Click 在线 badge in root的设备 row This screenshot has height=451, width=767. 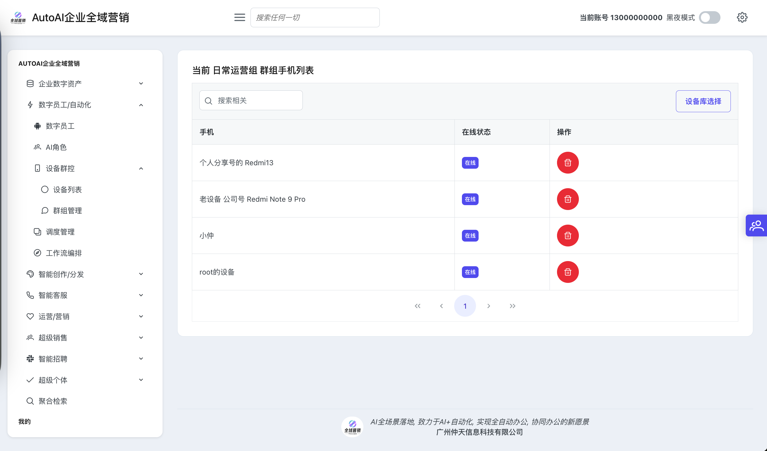tap(470, 272)
